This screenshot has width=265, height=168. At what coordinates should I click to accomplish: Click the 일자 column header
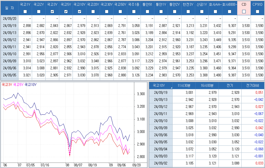(10, 8)
